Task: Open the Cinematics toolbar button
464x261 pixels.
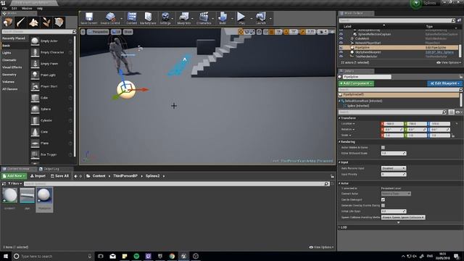Action: click(204, 18)
